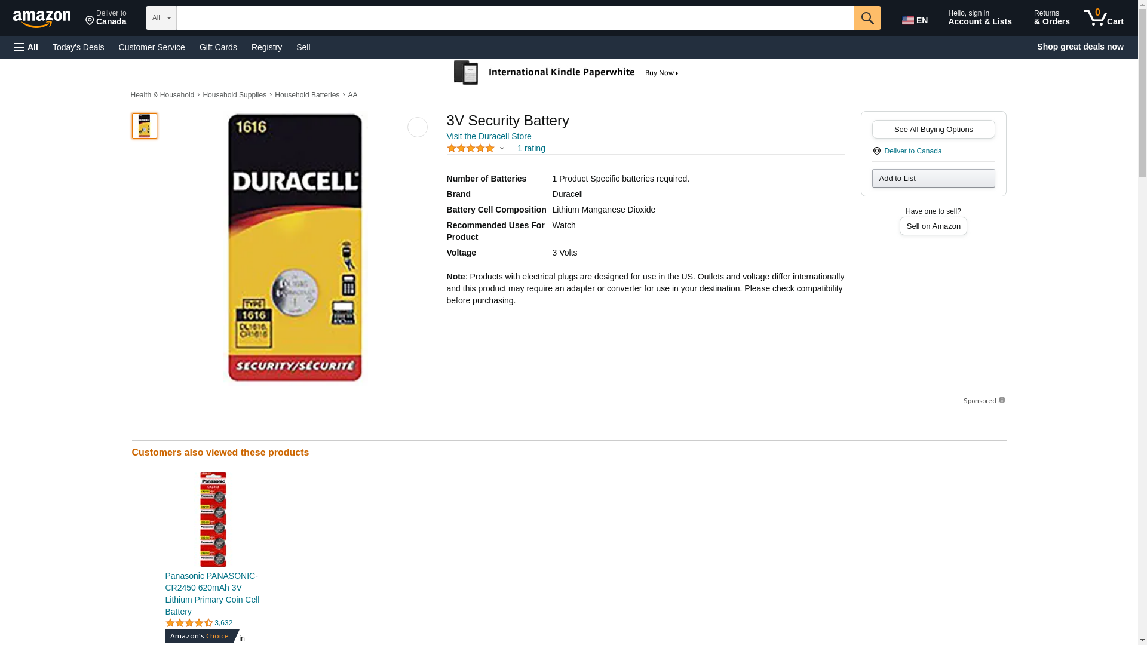Expand the search category All dropdown

(161, 18)
